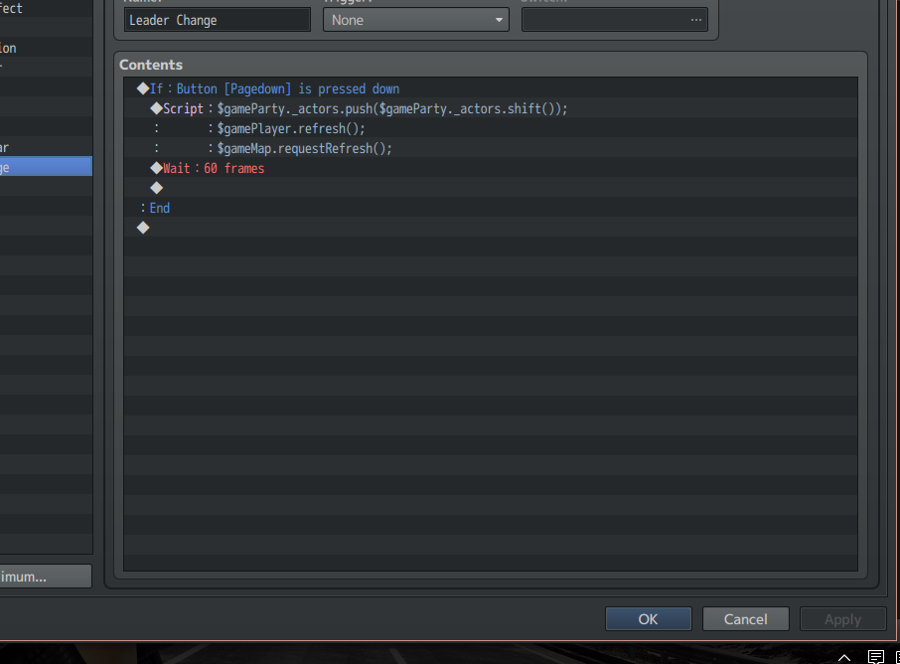The height and width of the screenshot is (664, 900).
Task: Select the Wait 60 frames command
Action: tap(233, 168)
